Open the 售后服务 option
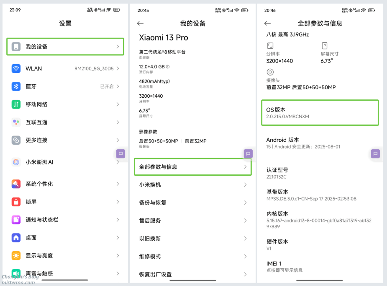The height and width of the screenshot is (286, 387). pyautogui.click(x=192, y=221)
